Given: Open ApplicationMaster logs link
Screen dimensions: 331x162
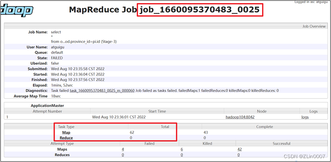Looking at the screenshot, I should [x=305, y=117].
